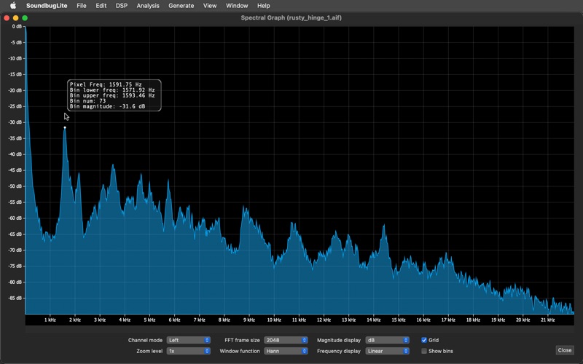Viewport: 583px width, 364px height.
Task: Open the Frequency display dropdown showing Linear
Action: (387, 351)
